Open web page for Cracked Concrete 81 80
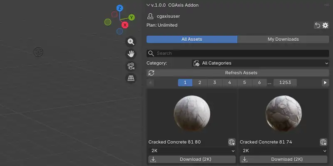Image resolution: width=333 pixels, height=166 pixels. pyautogui.click(x=232, y=142)
